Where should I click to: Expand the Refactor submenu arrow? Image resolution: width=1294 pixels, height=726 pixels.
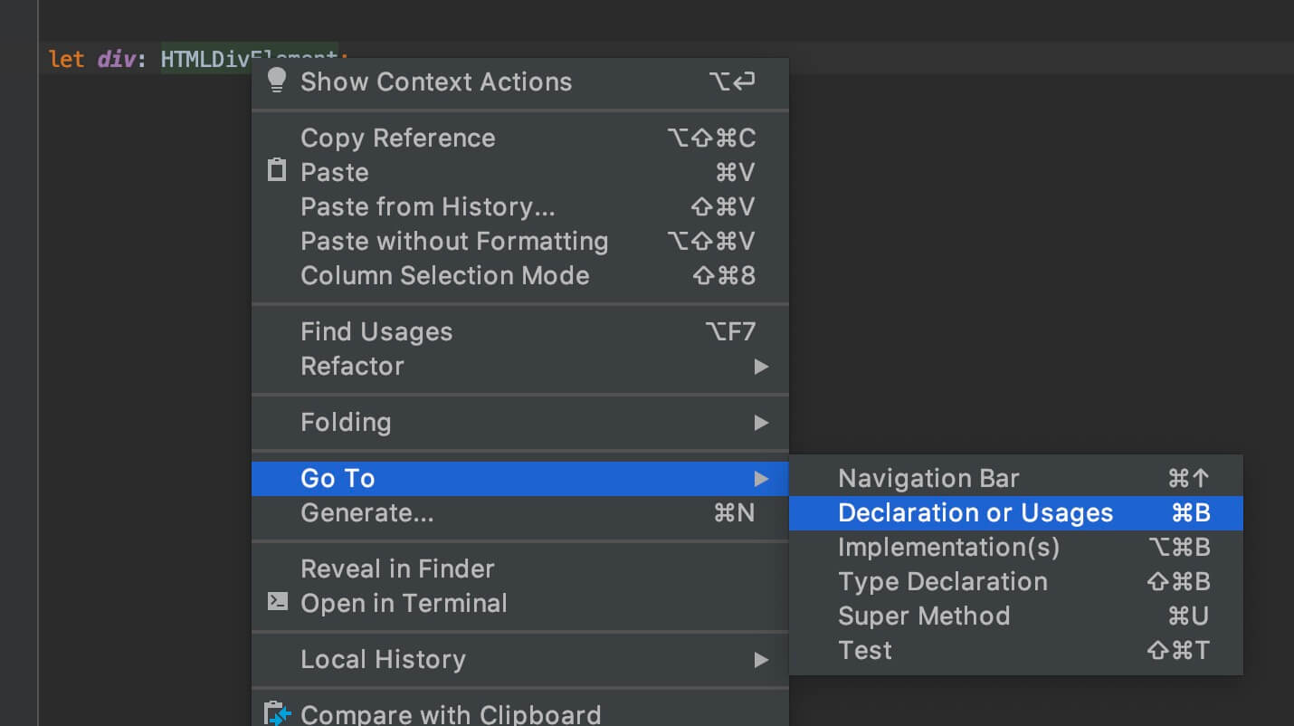click(761, 367)
